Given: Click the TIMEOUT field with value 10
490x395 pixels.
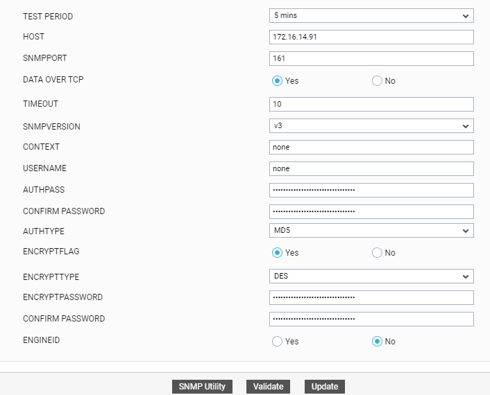Looking at the screenshot, I should click(x=371, y=104).
